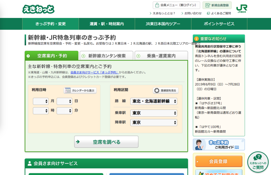Select the 空席案内・予約 tab

click(x=52, y=55)
